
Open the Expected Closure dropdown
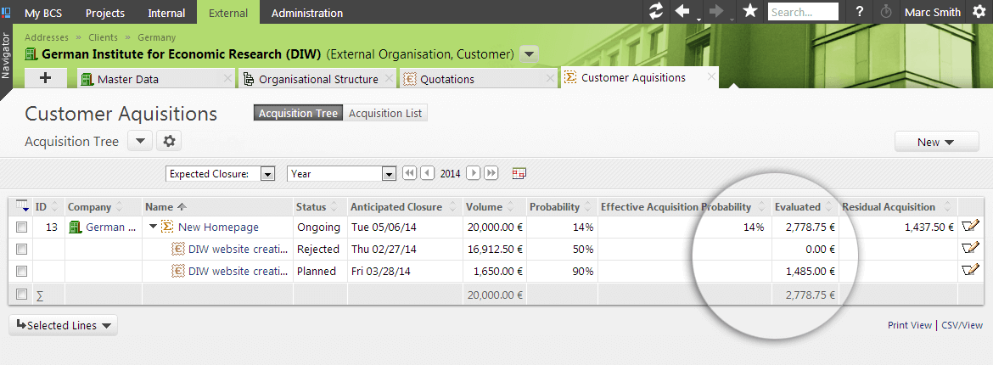click(x=220, y=174)
